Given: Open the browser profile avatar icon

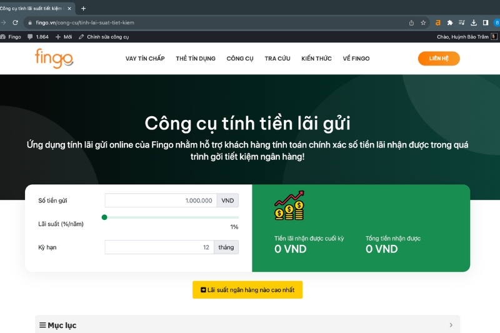Looking at the screenshot, I should tap(497, 22).
